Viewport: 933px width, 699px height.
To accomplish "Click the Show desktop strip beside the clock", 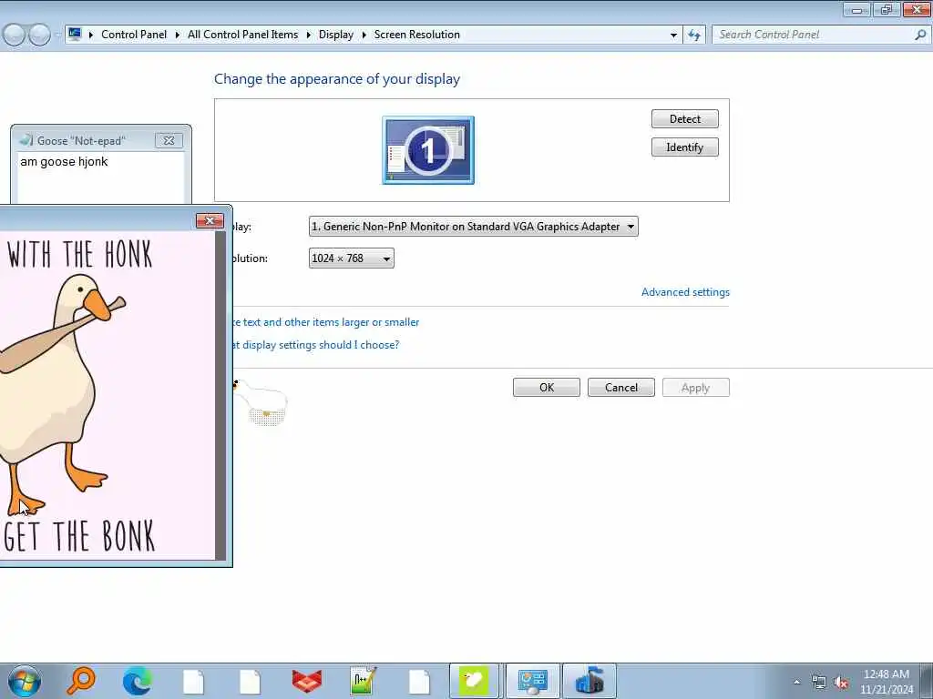I will (927, 681).
